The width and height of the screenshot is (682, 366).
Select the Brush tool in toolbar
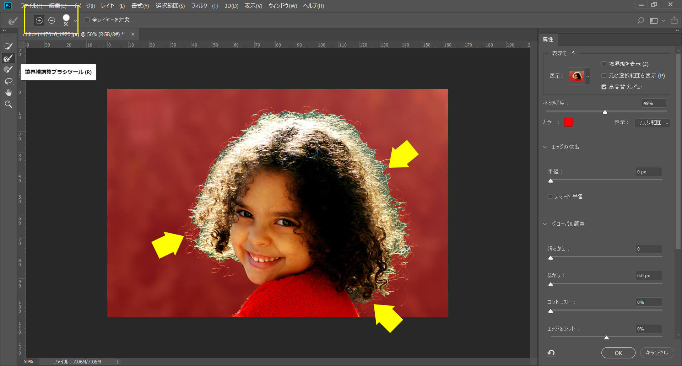coord(8,70)
